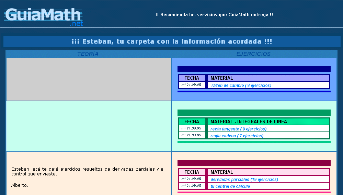Click FECHA header in pink table
The width and height of the screenshot is (343, 195).
pyautogui.click(x=192, y=172)
